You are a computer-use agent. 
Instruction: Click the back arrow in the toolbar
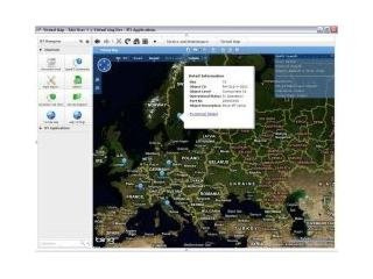(x=98, y=42)
